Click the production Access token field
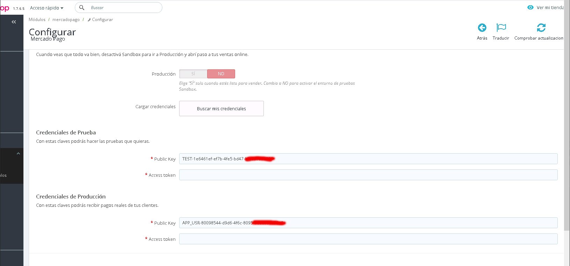Viewport: 570px width, 266px height. (x=368, y=239)
